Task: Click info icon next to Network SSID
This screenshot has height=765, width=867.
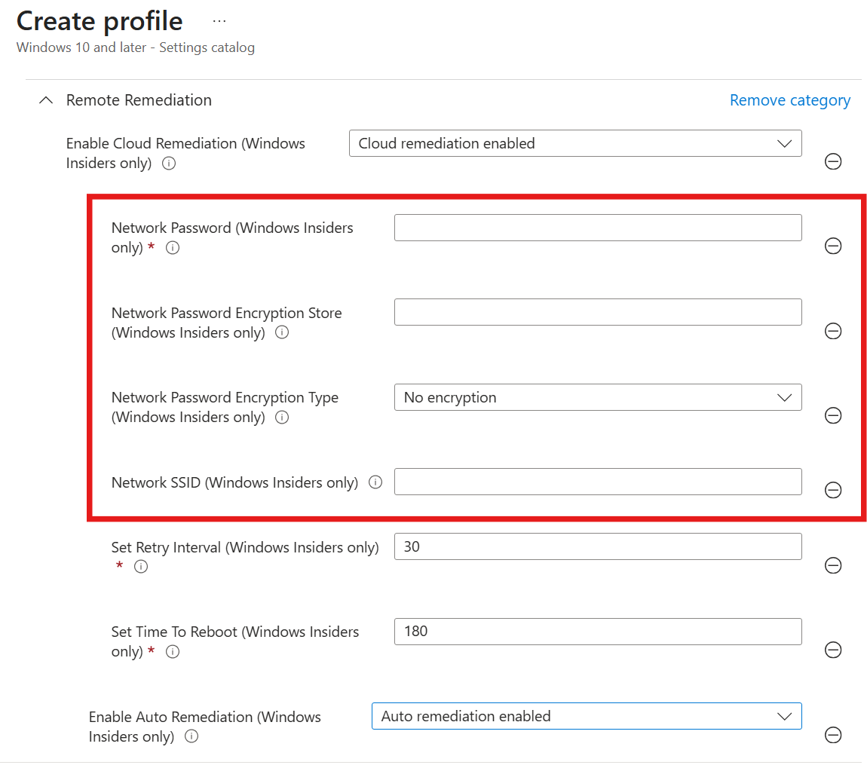Action: click(375, 482)
